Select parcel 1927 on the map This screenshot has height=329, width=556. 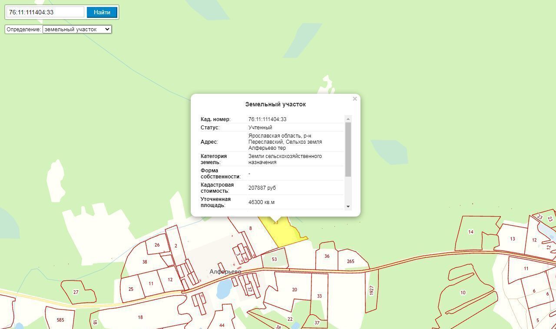click(371, 290)
